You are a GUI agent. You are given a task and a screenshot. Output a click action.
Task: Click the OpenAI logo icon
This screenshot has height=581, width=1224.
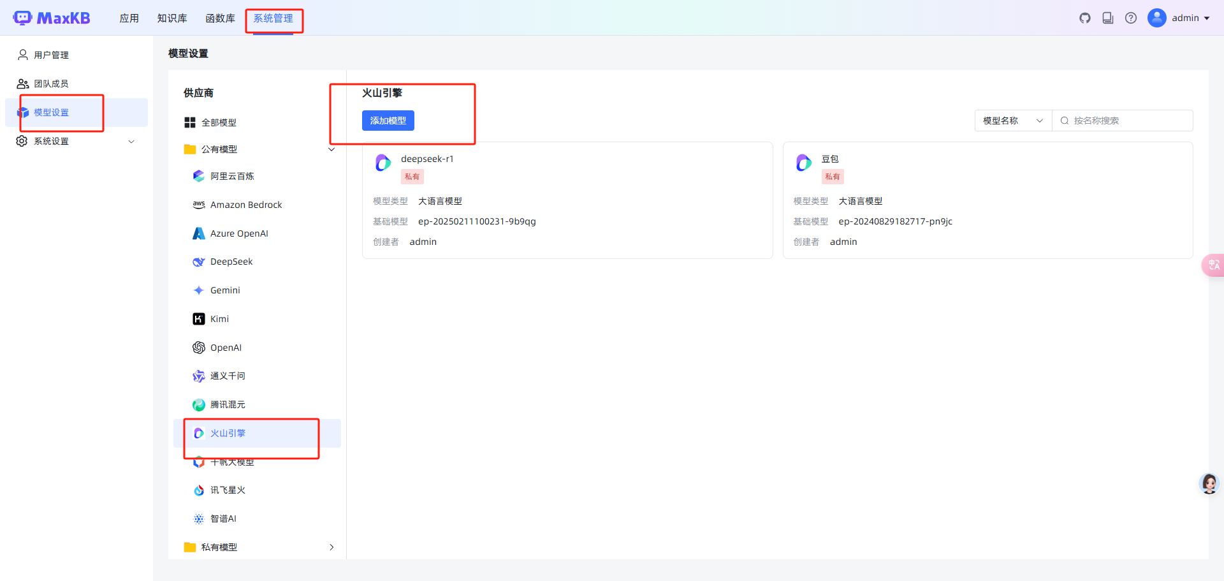(199, 348)
